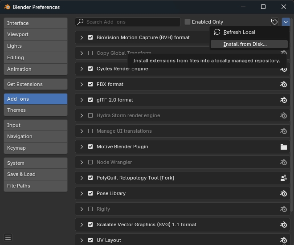
Task: Open the Get Extensions section
Action: tap(36, 84)
